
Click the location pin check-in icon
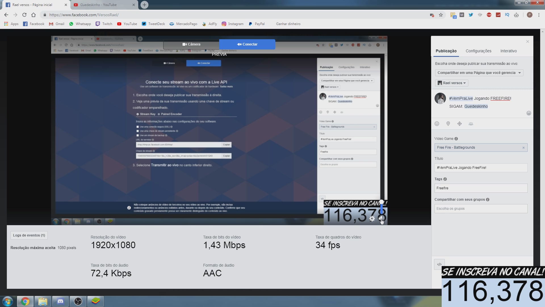(x=448, y=124)
